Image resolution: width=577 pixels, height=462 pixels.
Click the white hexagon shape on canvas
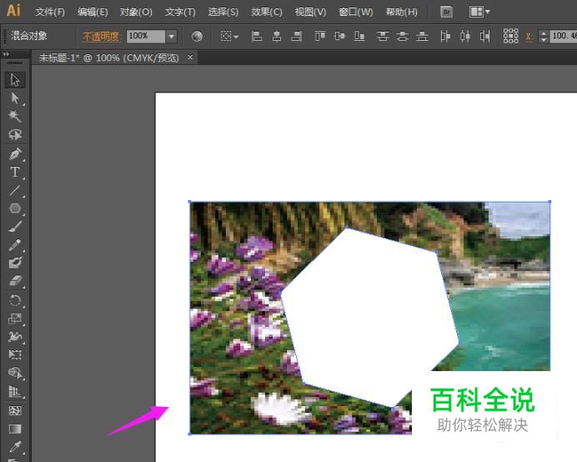[369, 317]
